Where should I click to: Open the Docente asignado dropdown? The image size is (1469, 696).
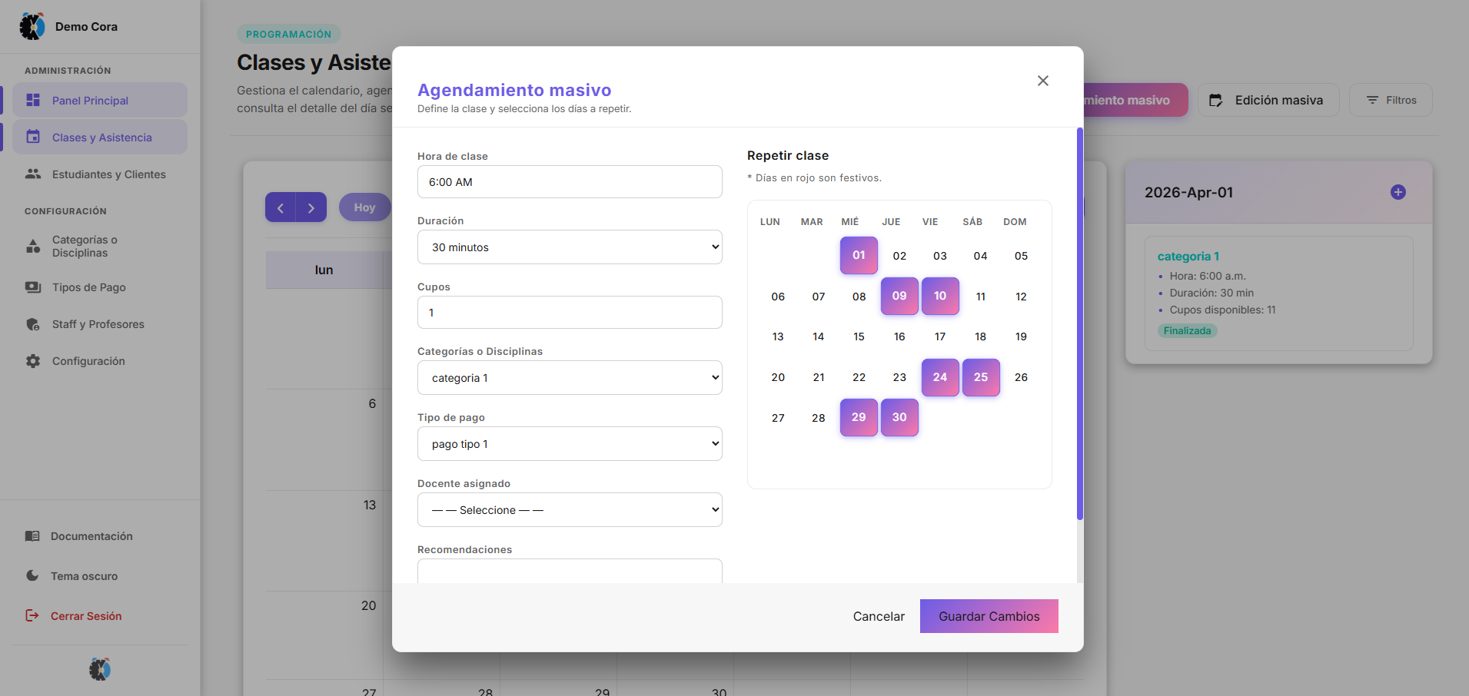tap(569, 510)
